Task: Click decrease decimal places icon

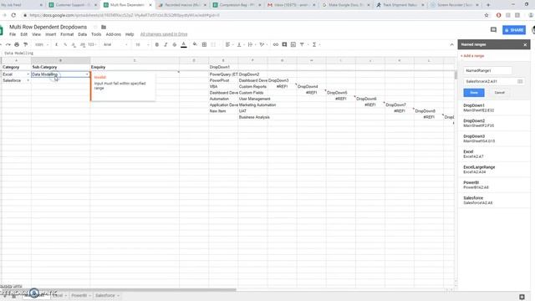Action: pos(74,44)
